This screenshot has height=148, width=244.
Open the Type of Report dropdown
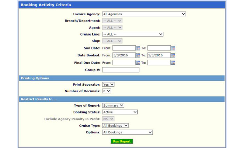point(113,106)
